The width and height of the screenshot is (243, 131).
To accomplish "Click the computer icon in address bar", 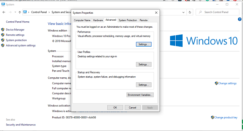I will click(25, 12).
